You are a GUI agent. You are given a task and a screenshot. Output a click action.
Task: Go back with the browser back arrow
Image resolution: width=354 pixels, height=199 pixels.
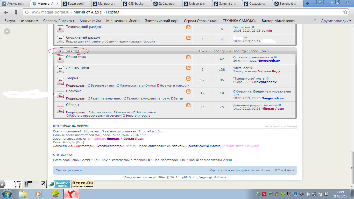[6, 12]
